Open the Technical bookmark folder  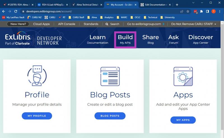[150, 17]
